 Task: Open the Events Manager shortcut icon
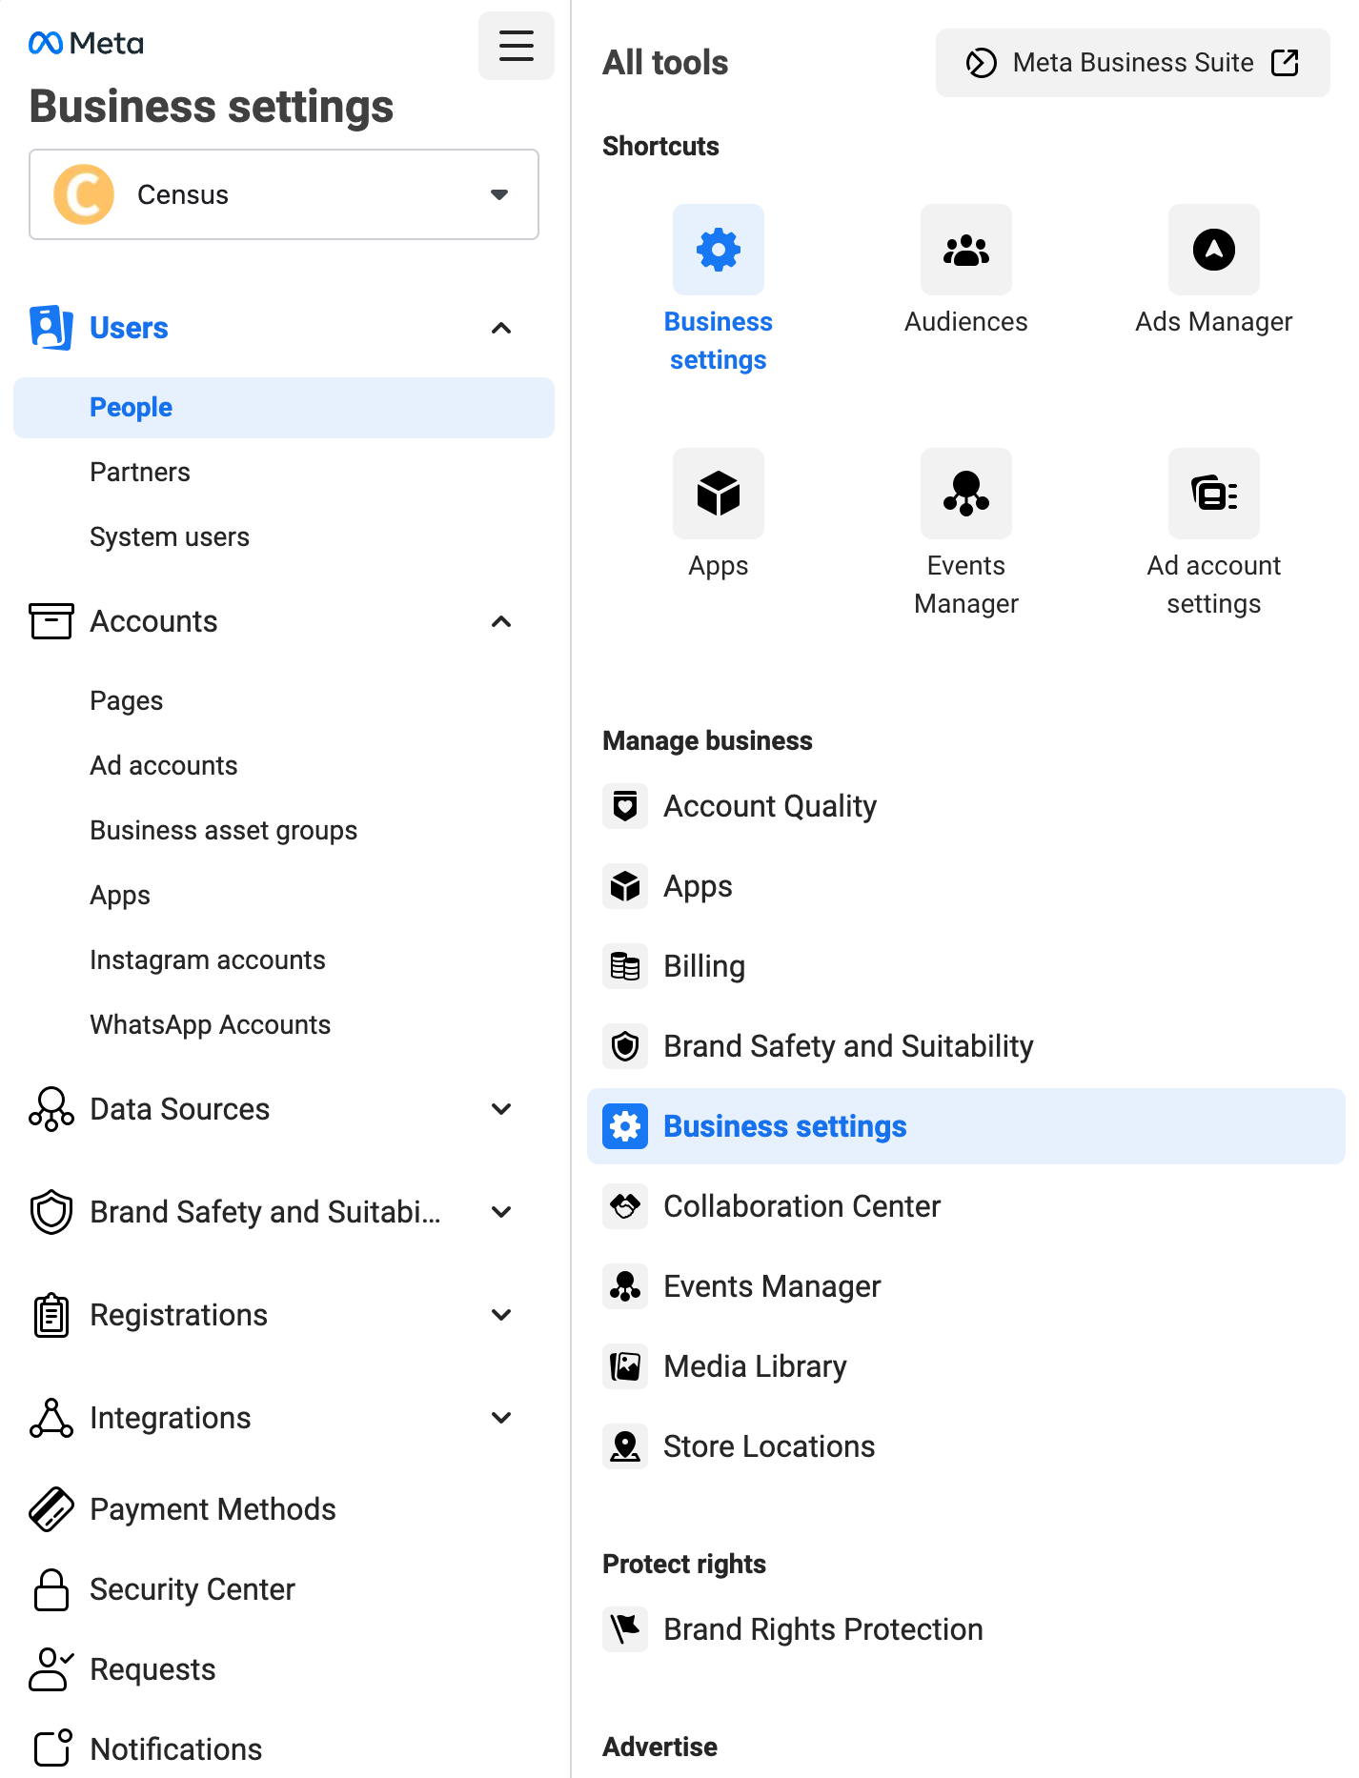(965, 495)
